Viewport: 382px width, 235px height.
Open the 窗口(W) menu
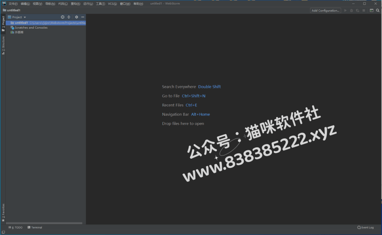point(125,4)
